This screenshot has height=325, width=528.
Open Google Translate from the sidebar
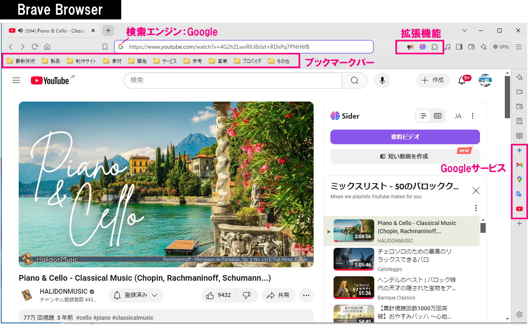519,194
